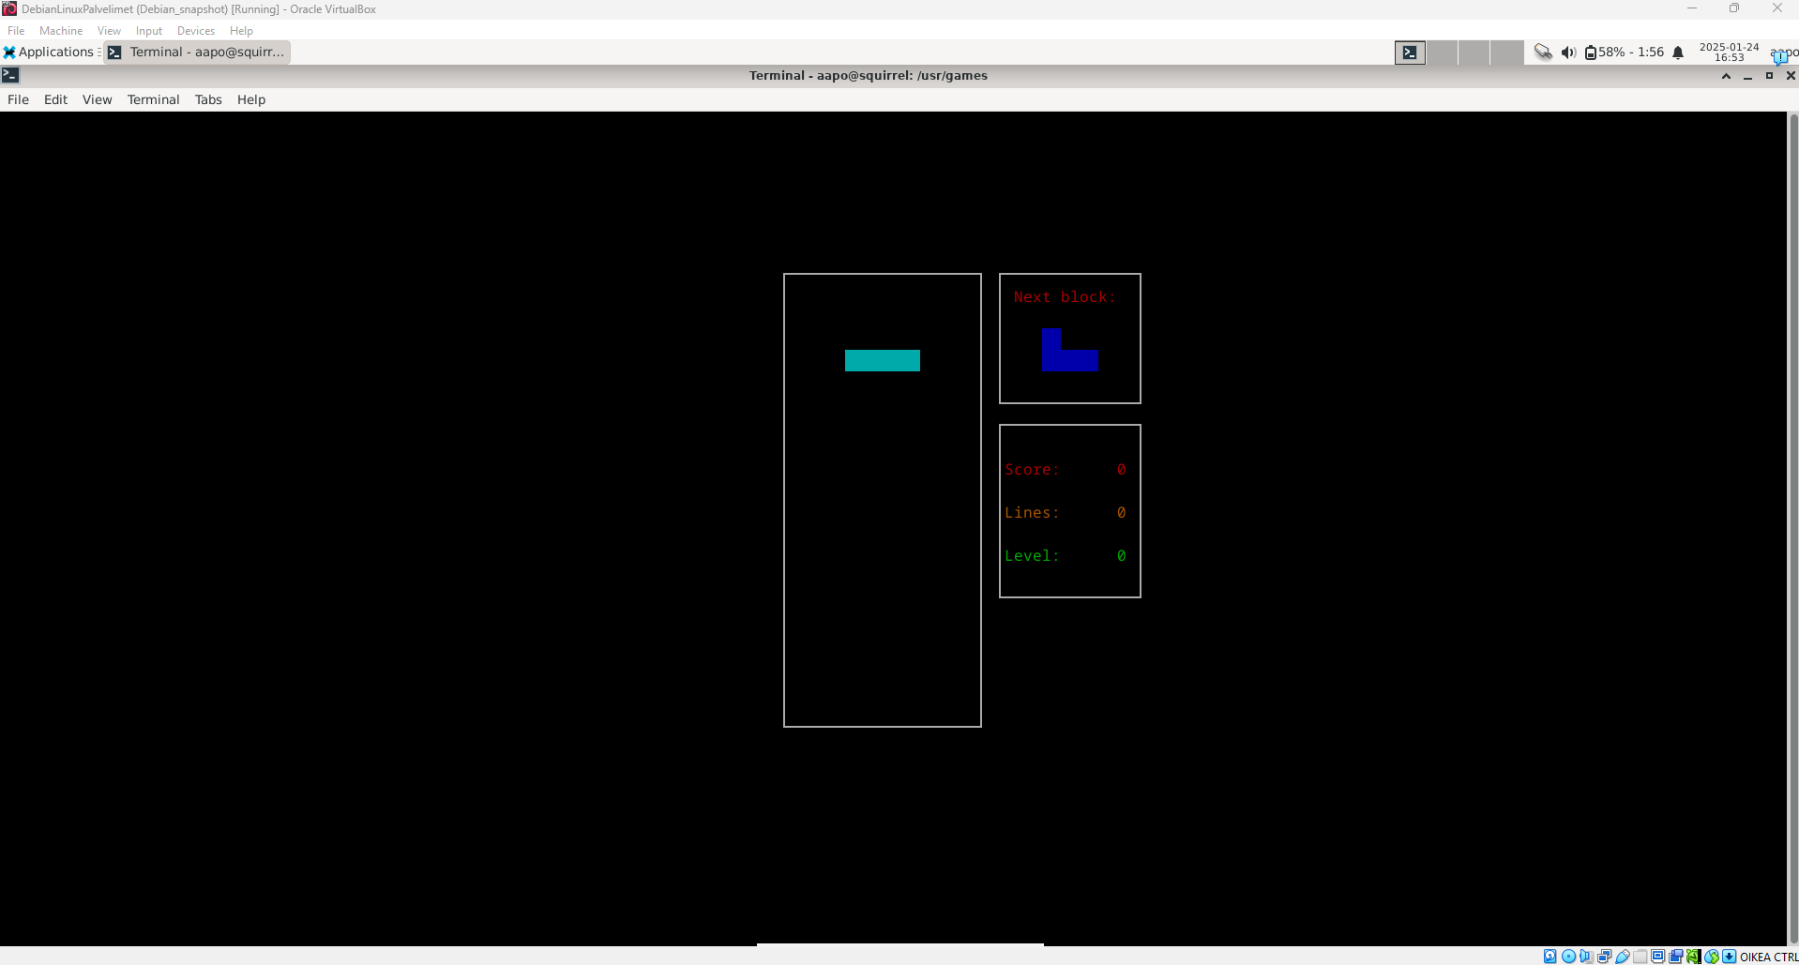Switch to the fourth workspace
Screen dimensions: 1799x965
pos(1505,53)
